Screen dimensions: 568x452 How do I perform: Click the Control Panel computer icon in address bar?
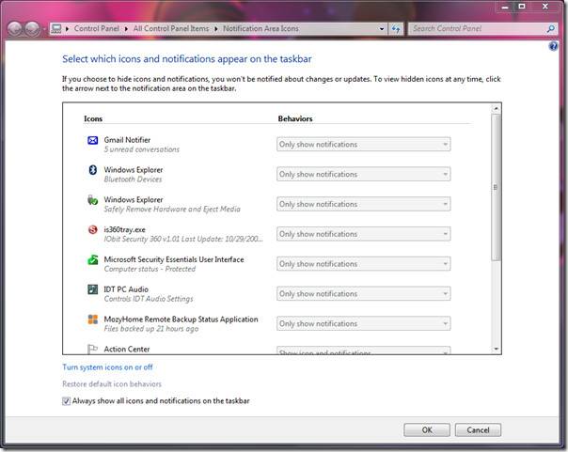(x=56, y=28)
